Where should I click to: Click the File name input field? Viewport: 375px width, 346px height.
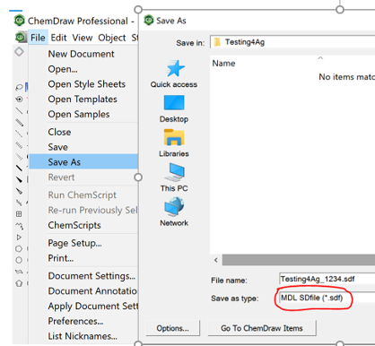327,279
